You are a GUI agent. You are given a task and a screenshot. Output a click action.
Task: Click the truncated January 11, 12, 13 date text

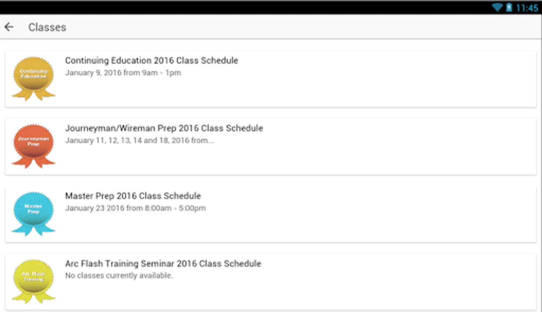click(x=139, y=140)
